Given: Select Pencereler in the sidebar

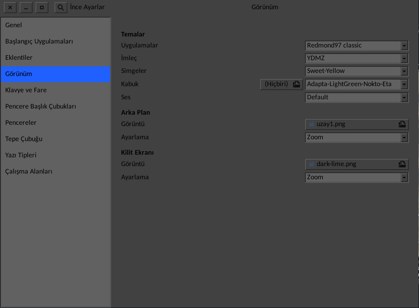Looking at the screenshot, I should [56, 123].
